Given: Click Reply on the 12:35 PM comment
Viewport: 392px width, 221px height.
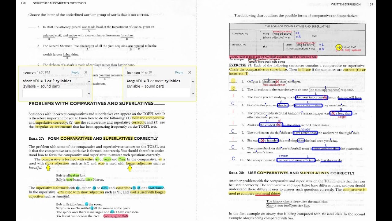Looking at the screenshot, I should [75, 72].
